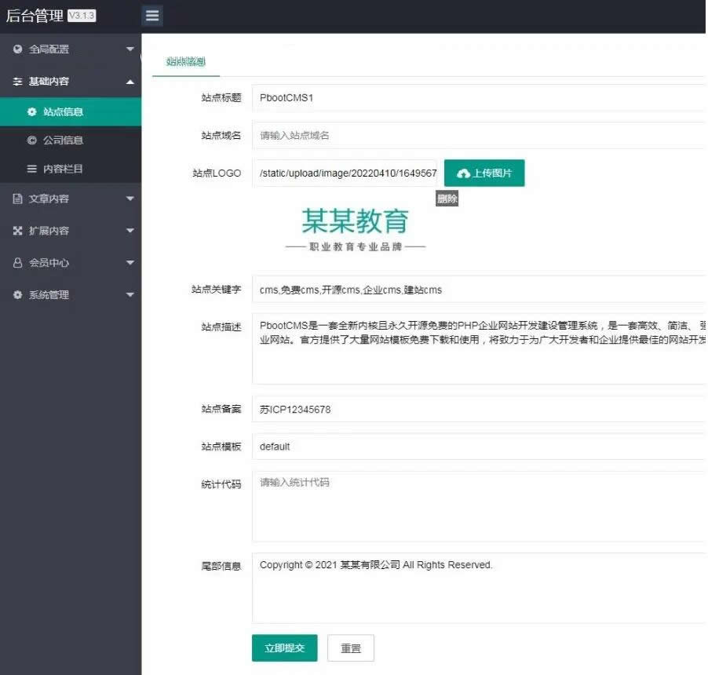Open the 扩展内容 menu
The width and height of the screenshot is (708, 675).
pyautogui.click(x=71, y=231)
